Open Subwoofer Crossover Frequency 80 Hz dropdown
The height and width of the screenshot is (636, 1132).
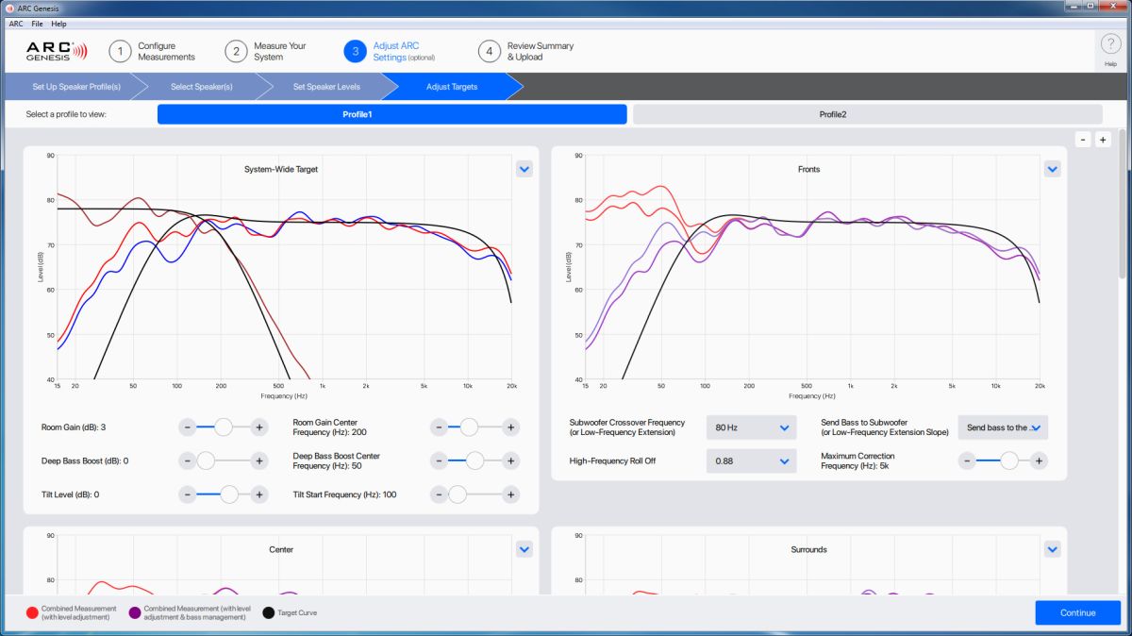pyautogui.click(x=751, y=427)
